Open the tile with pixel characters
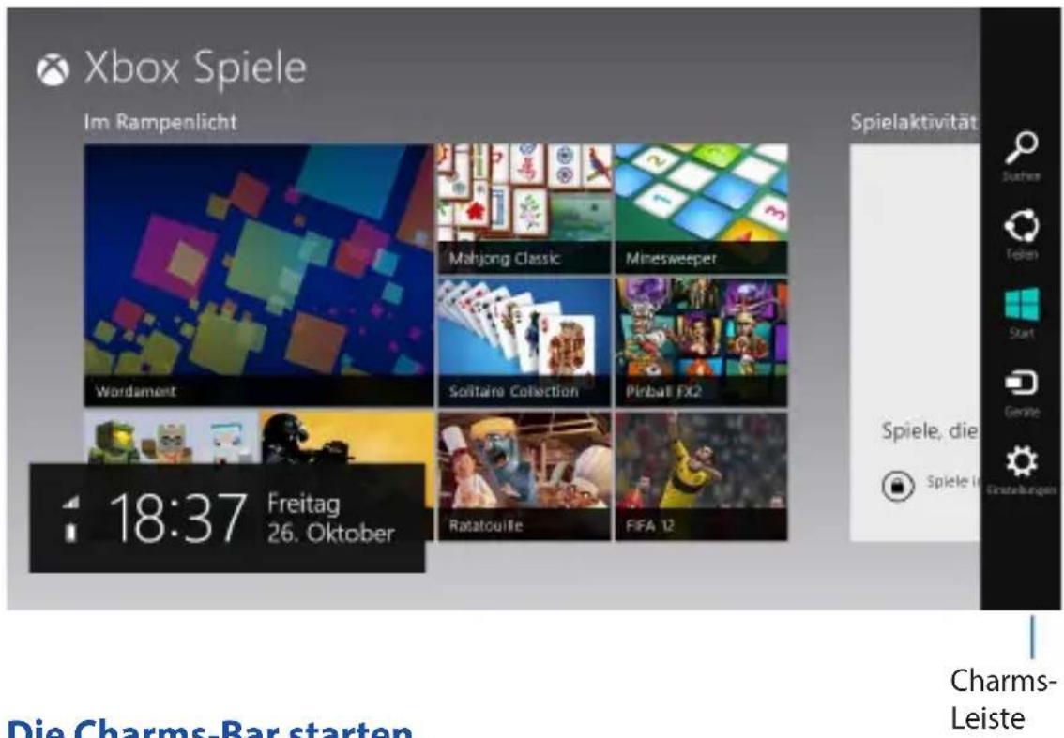Image resolution: width=1064 pixels, height=738 pixels. [171, 438]
